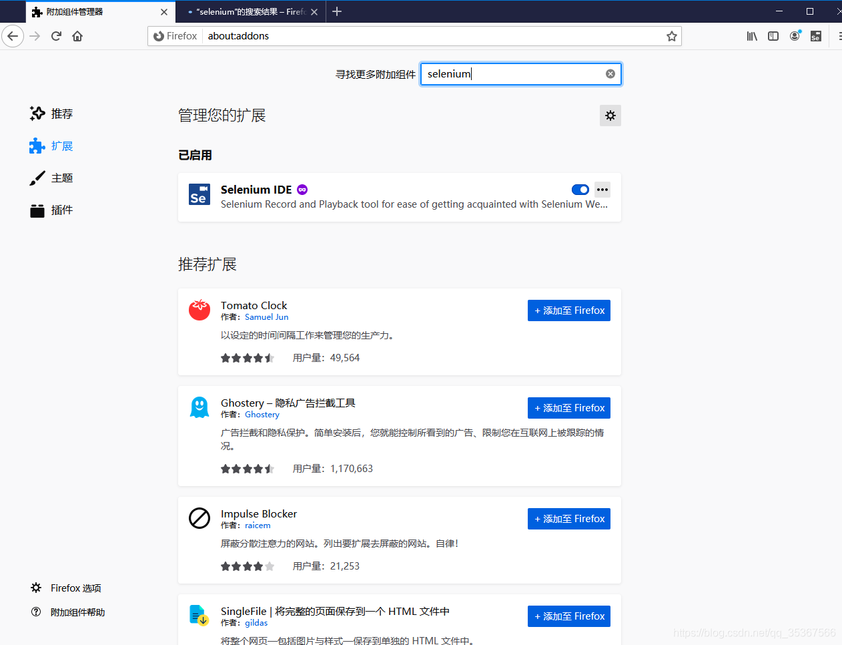This screenshot has height=645, width=842.
Task: Launch Selenium IDE from toolbar icon
Action: pyautogui.click(x=816, y=36)
